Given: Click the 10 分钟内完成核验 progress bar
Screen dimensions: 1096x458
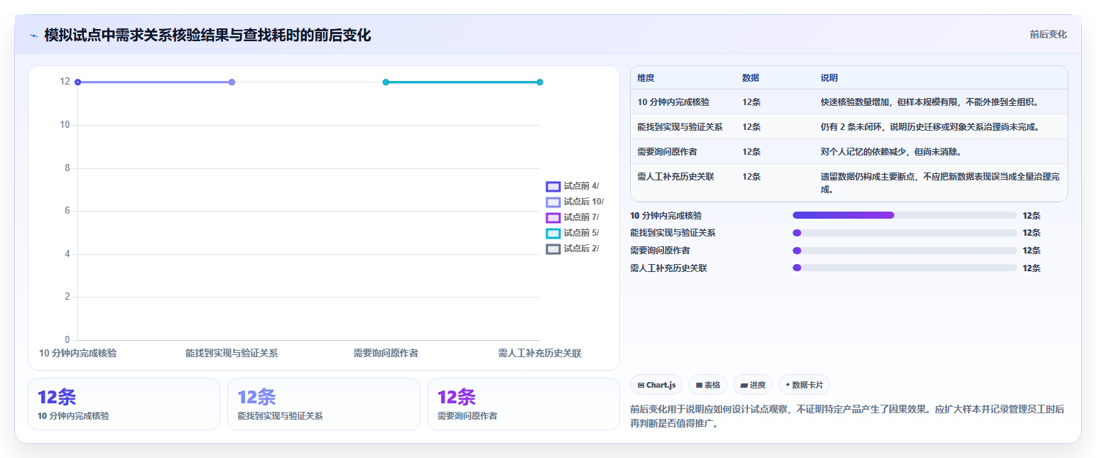Looking at the screenshot, I should [905, 215].
